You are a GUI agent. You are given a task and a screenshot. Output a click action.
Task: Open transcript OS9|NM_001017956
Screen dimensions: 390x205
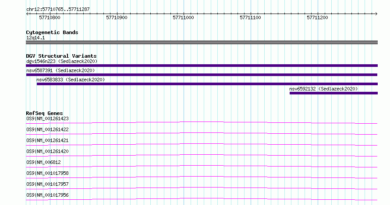coord(47,195)
